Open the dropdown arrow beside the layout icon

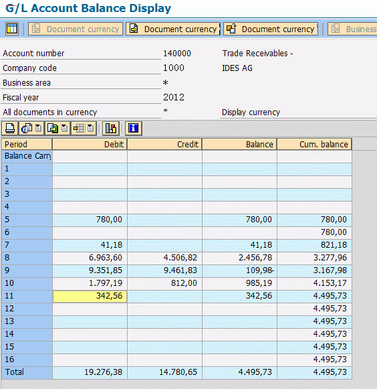coord(91,129)
